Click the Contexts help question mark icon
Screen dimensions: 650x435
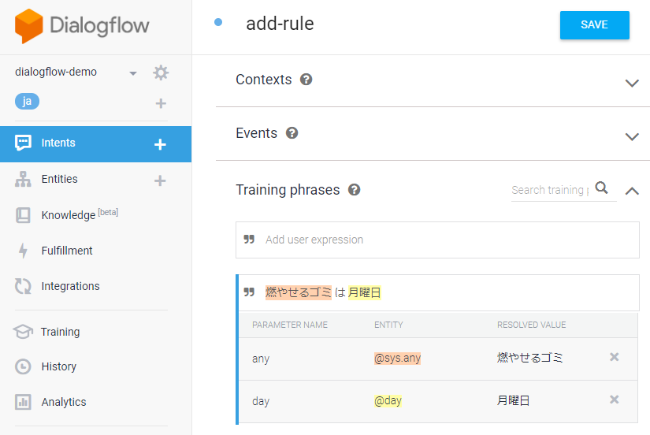(x=306, y=80)
